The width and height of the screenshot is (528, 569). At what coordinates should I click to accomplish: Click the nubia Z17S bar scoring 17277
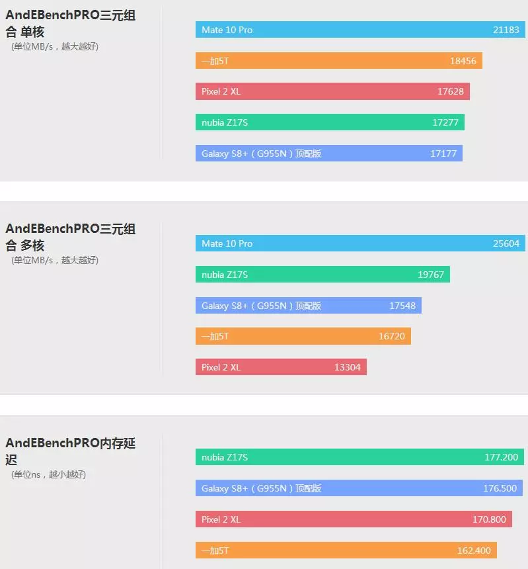(x=330, y=122)
